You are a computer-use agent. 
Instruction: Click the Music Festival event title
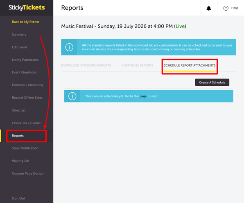click(124, 26)
